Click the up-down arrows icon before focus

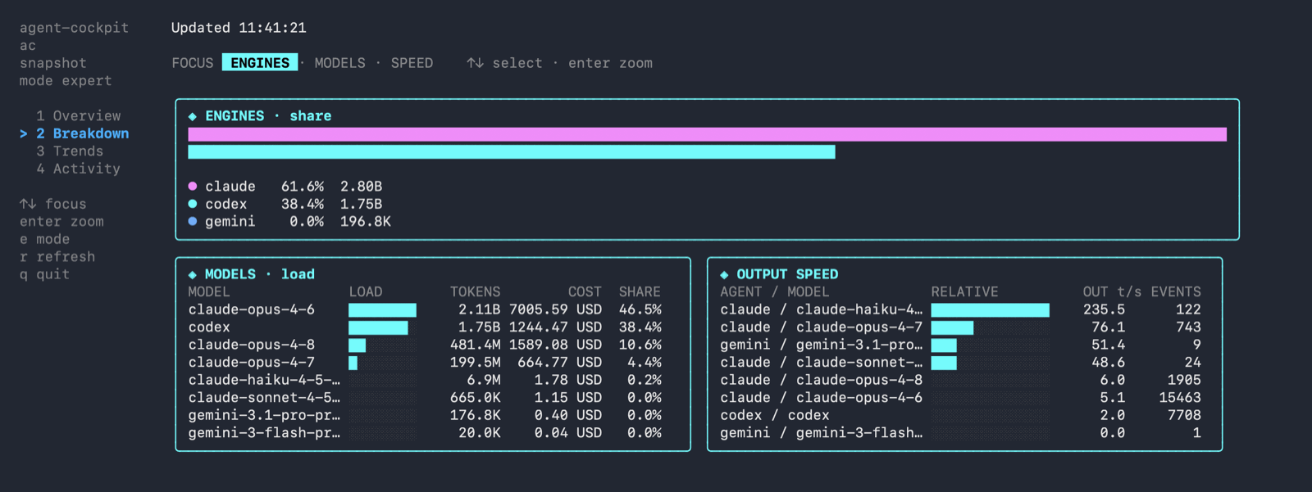28,204
